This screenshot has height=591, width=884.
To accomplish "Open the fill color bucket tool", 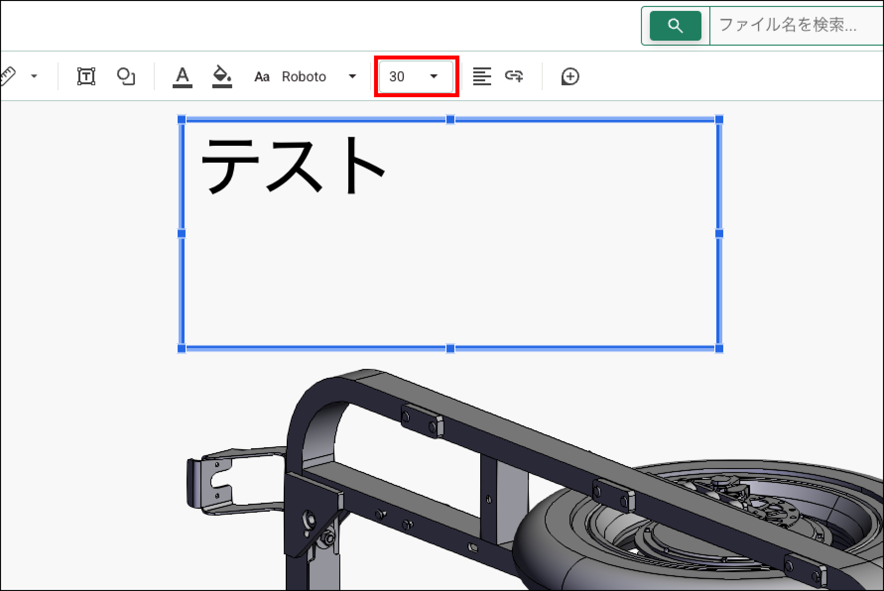I will click(x=222, y=76).
